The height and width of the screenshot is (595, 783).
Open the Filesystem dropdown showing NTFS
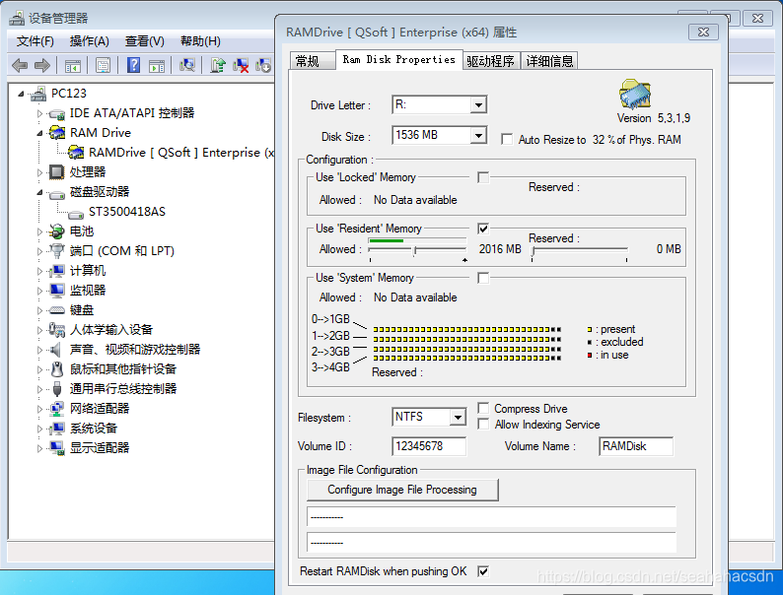click(458, 417)
